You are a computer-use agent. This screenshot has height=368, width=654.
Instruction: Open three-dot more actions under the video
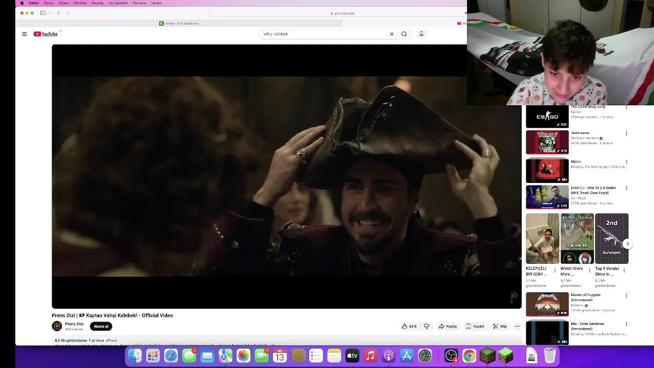coord(517,326)
